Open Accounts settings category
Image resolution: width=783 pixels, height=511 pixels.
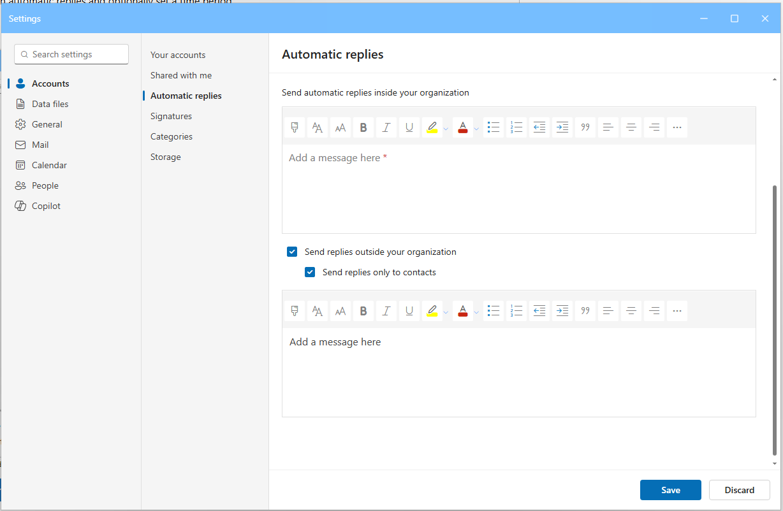click(71, 83)
